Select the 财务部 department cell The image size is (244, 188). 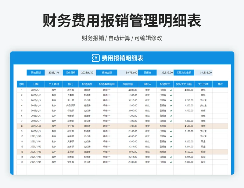(70, 162)
